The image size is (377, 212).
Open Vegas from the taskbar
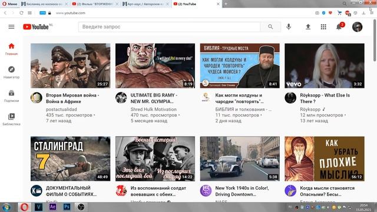tap(38, 207)
